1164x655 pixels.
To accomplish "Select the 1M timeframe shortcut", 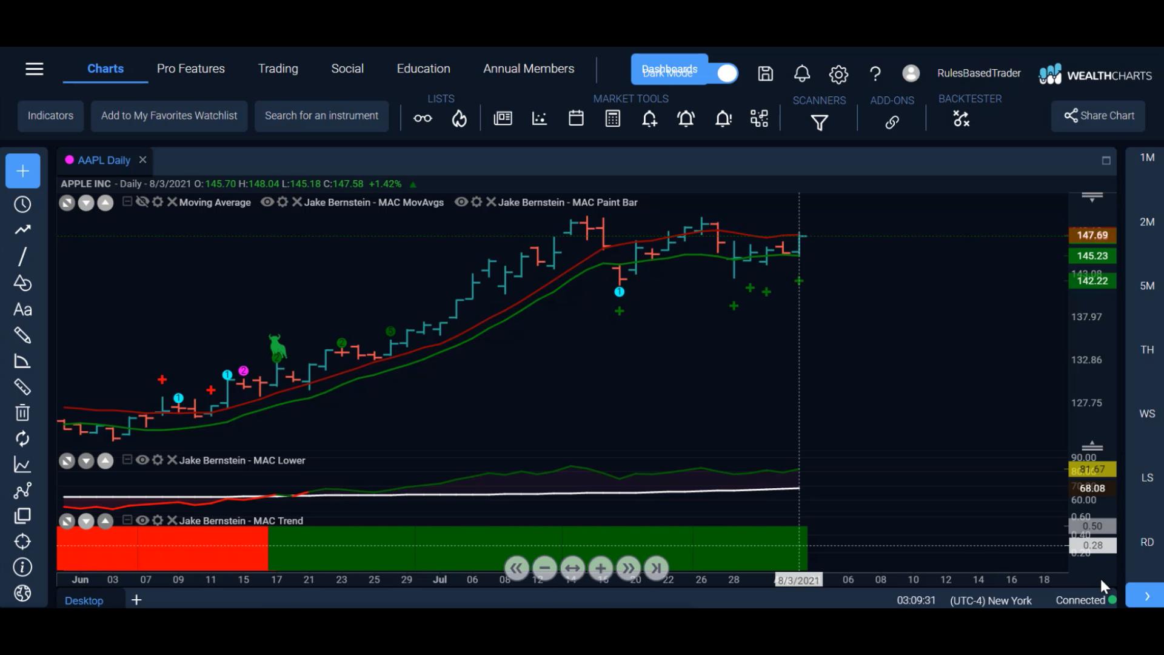I will [1147, 158].
